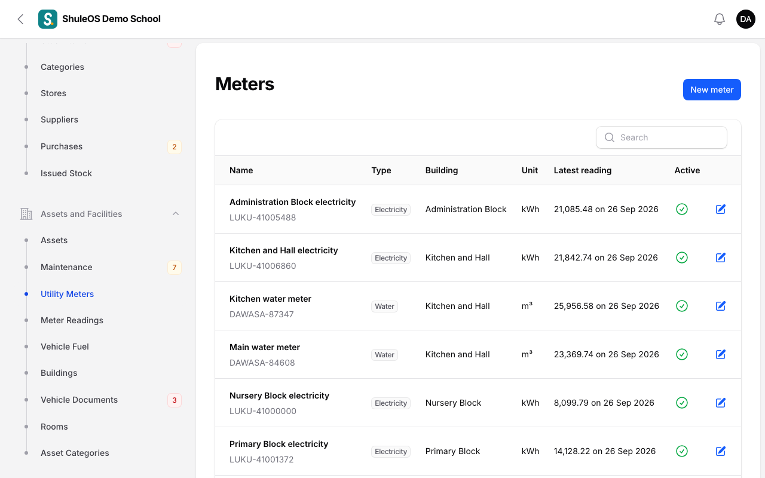Click the Name column header

(x=241, y=170)
